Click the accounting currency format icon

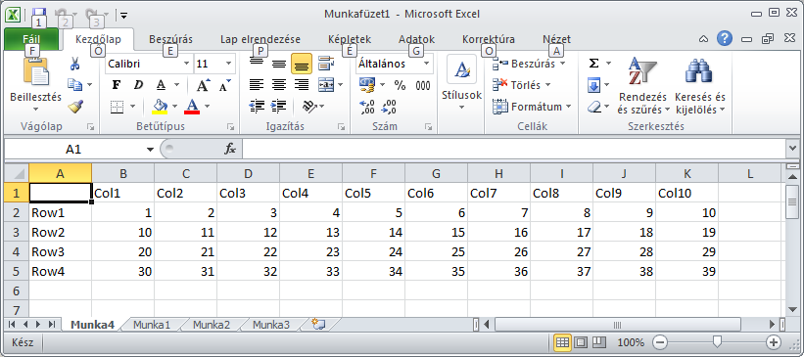(x=367, y=84)
